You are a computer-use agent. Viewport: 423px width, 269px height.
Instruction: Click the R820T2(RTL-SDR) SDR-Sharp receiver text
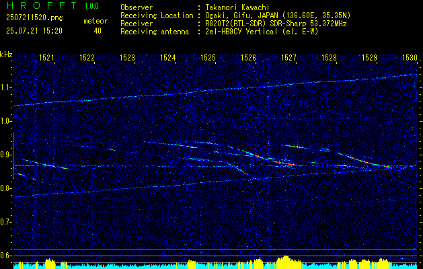[x=274, y=24]
